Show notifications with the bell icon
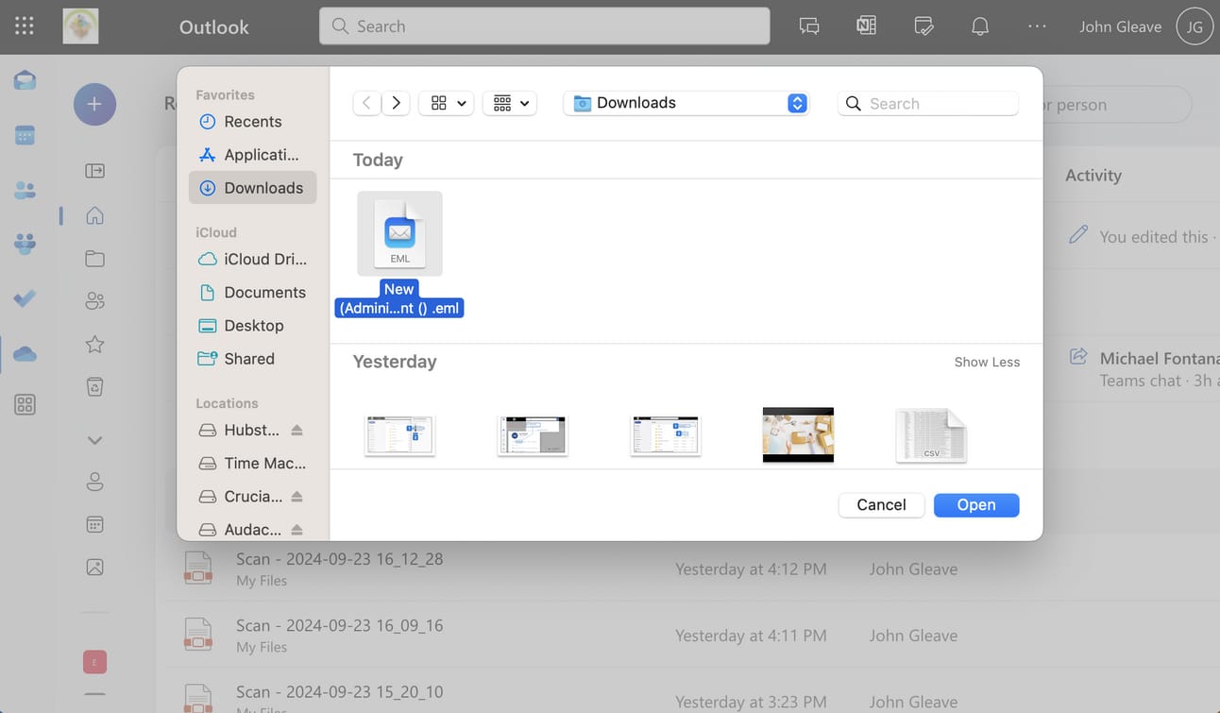The width and height of the screenshot is (1220, 713). point(980,26)
